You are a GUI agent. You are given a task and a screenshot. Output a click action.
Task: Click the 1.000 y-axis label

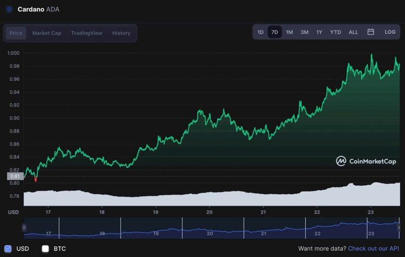14,53
